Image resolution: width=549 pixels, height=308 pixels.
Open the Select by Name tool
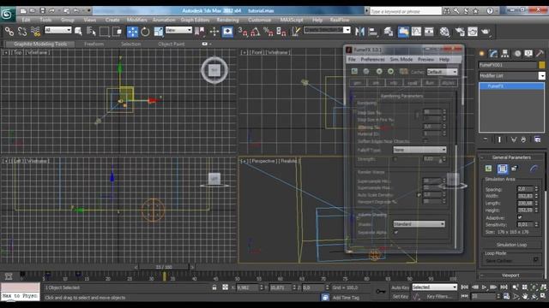coord(91,32)
